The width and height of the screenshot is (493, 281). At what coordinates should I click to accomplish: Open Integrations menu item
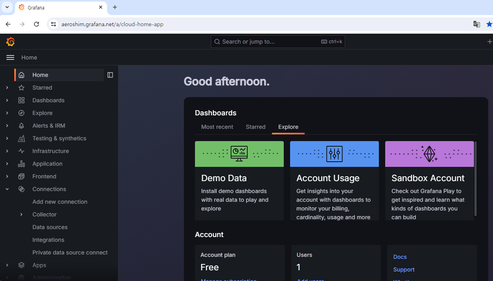(x=48, y=240)
